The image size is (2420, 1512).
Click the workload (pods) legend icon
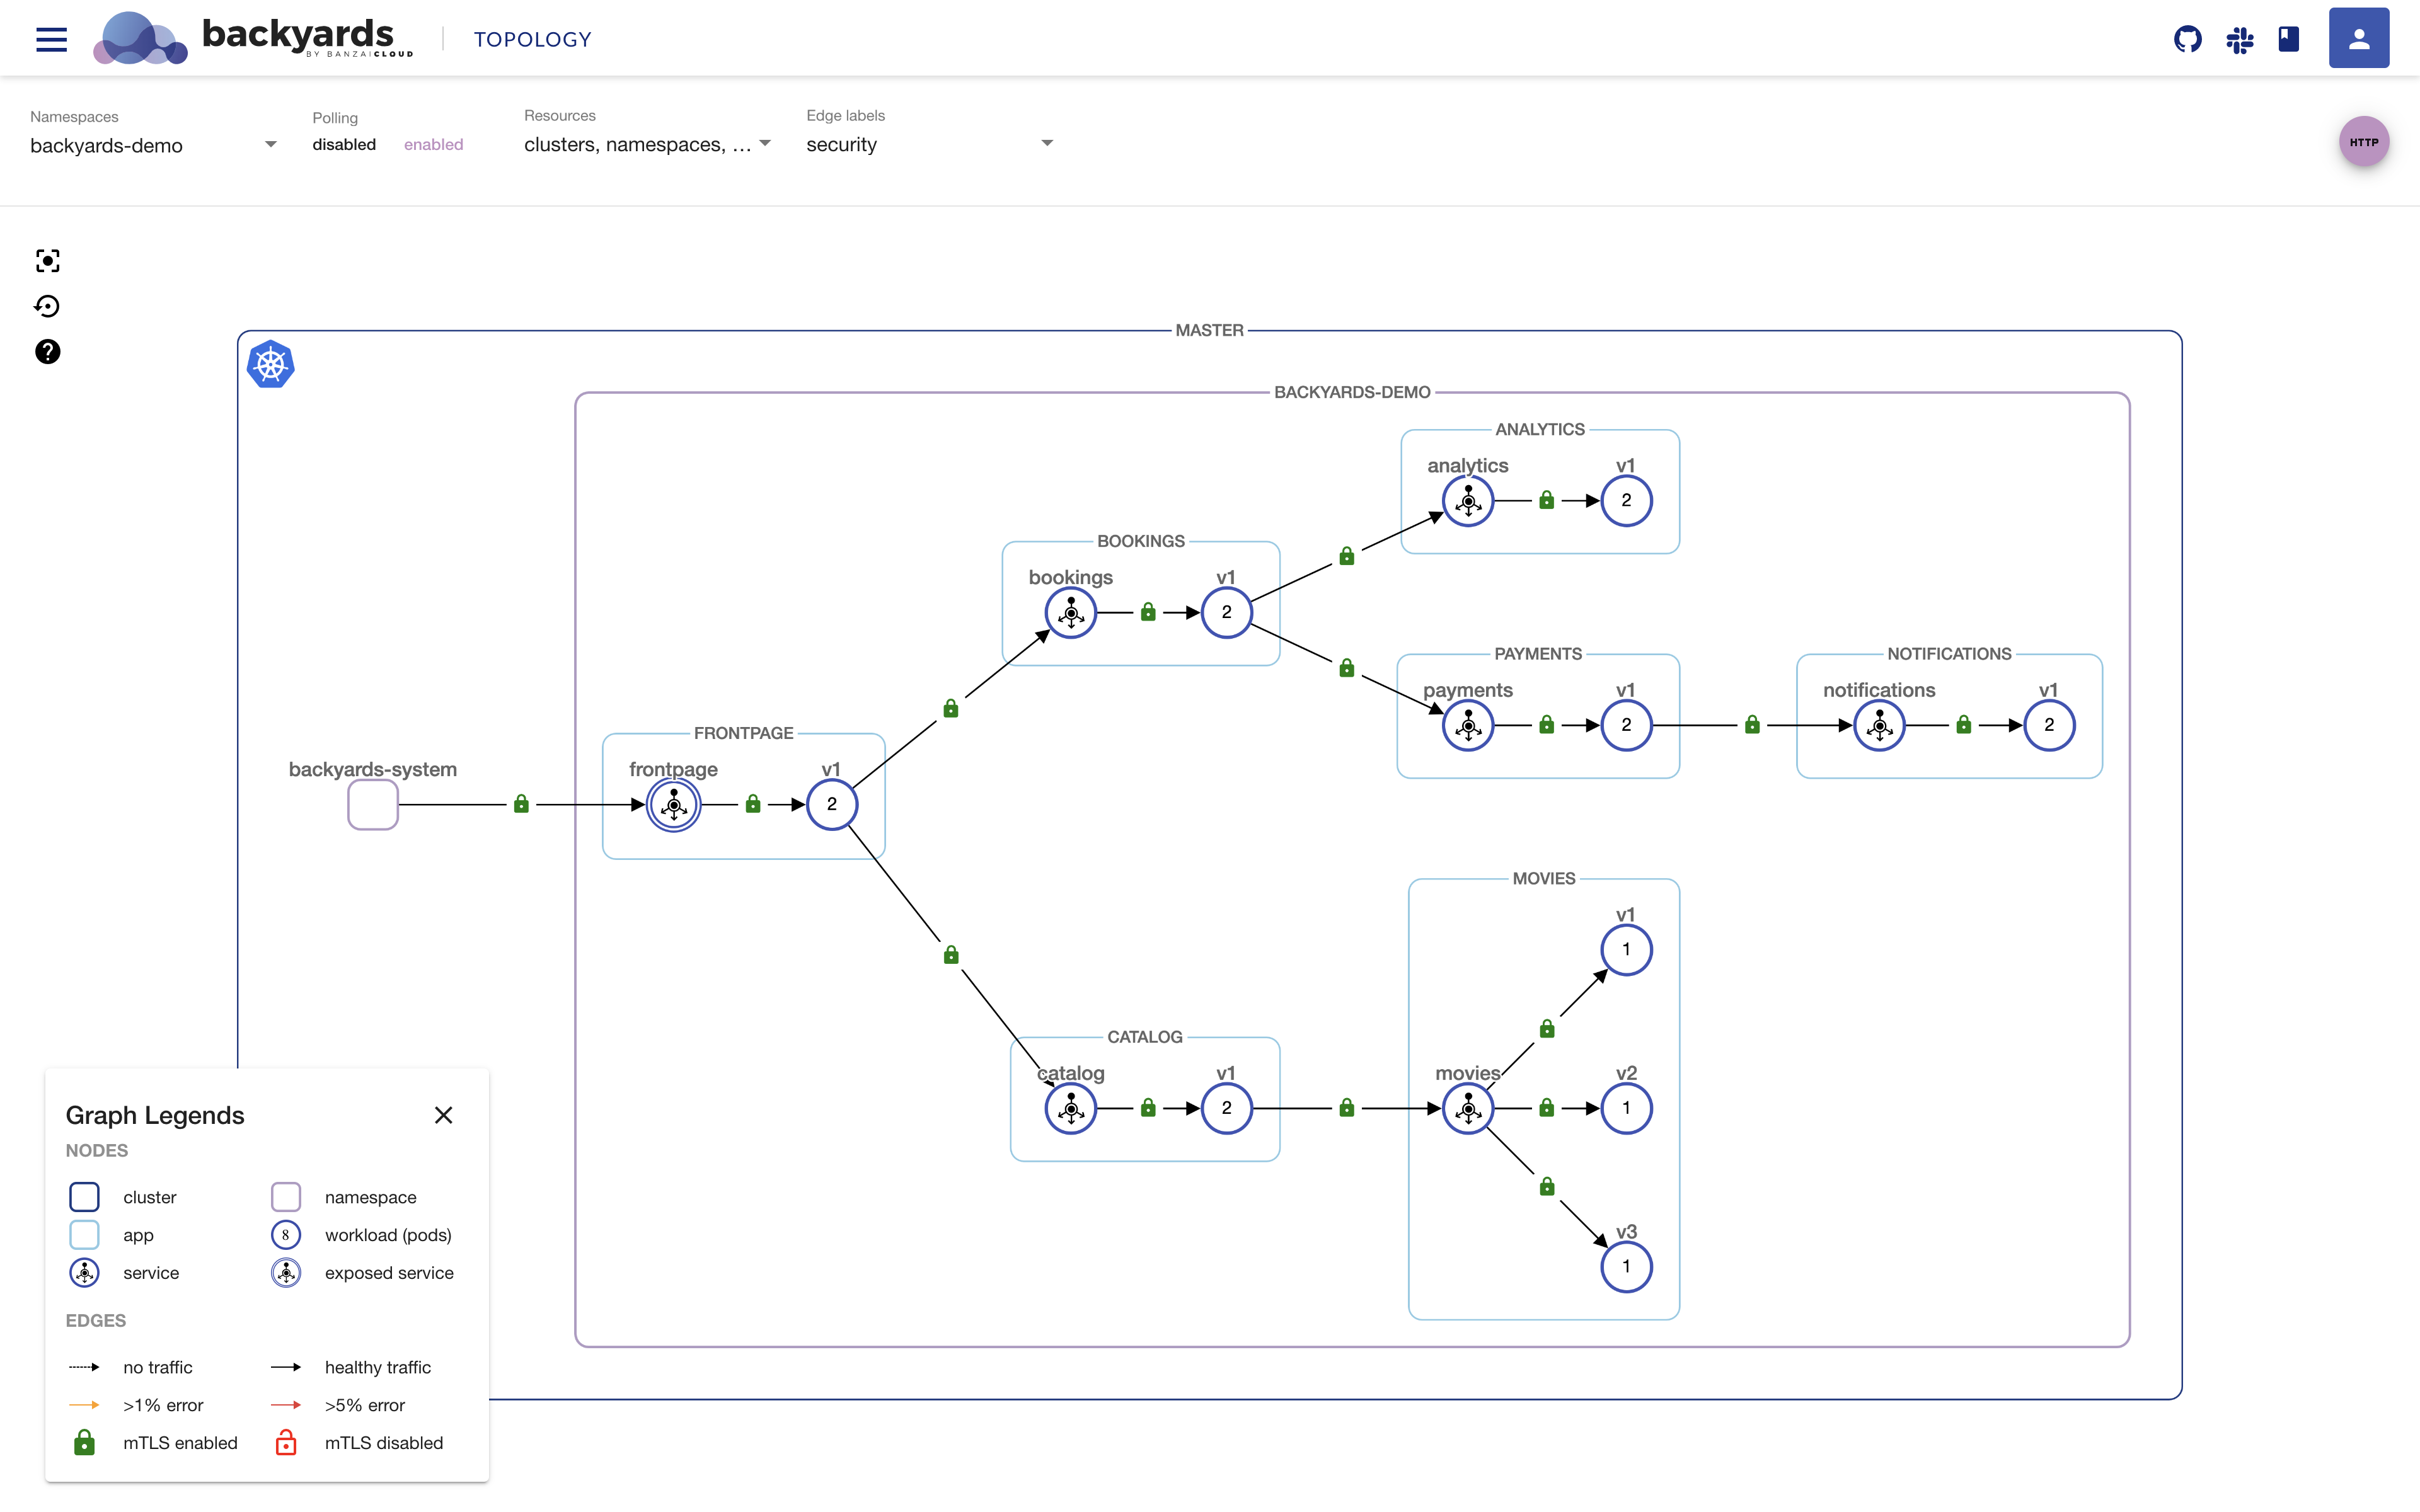pyautogui.click(x=286, y=1235)
